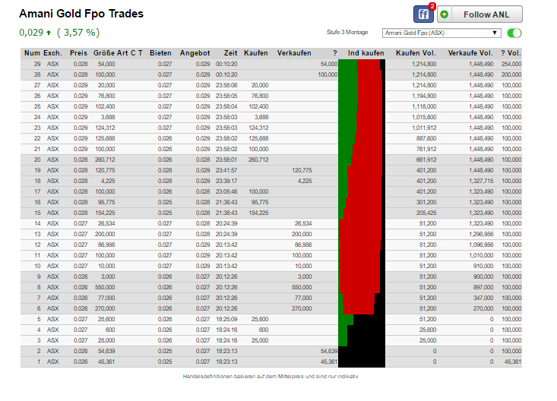Click Kaufen Vol. 887,600 in trade 22
The width and height of the screenshot is (557, 401).
click(426, 138)
